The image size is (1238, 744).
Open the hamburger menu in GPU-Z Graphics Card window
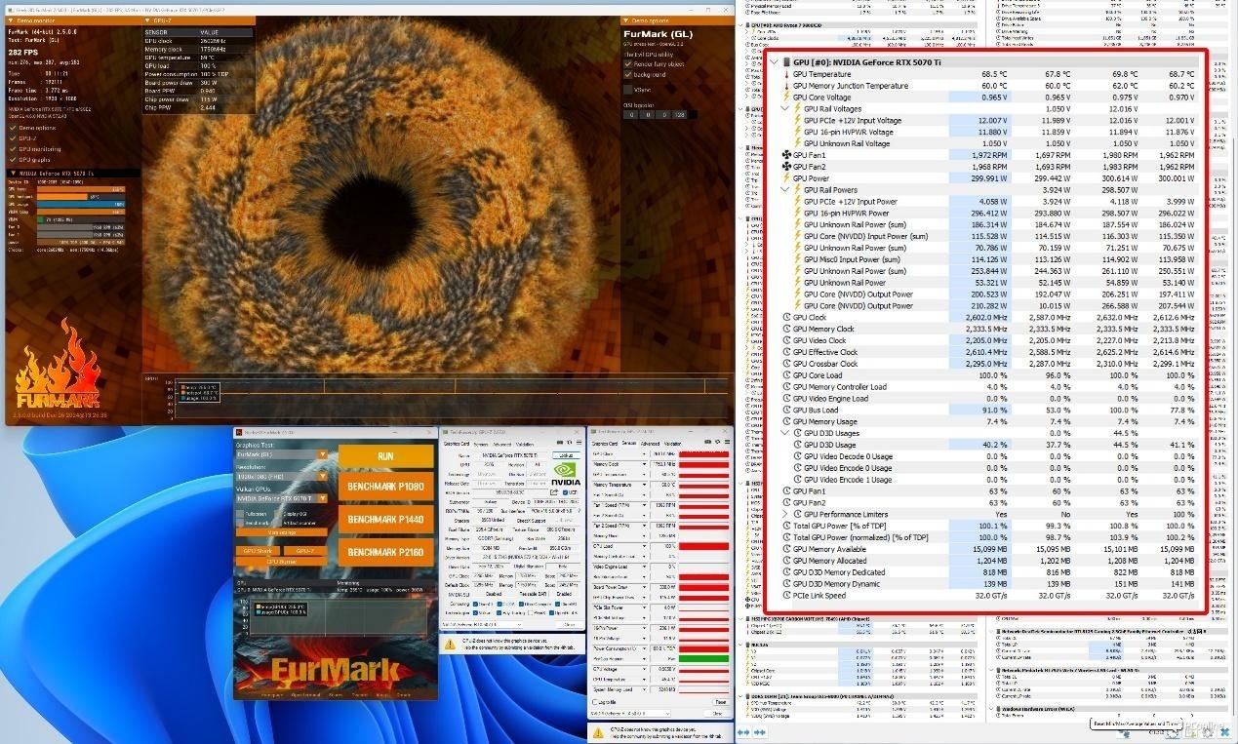click(579, 442)
